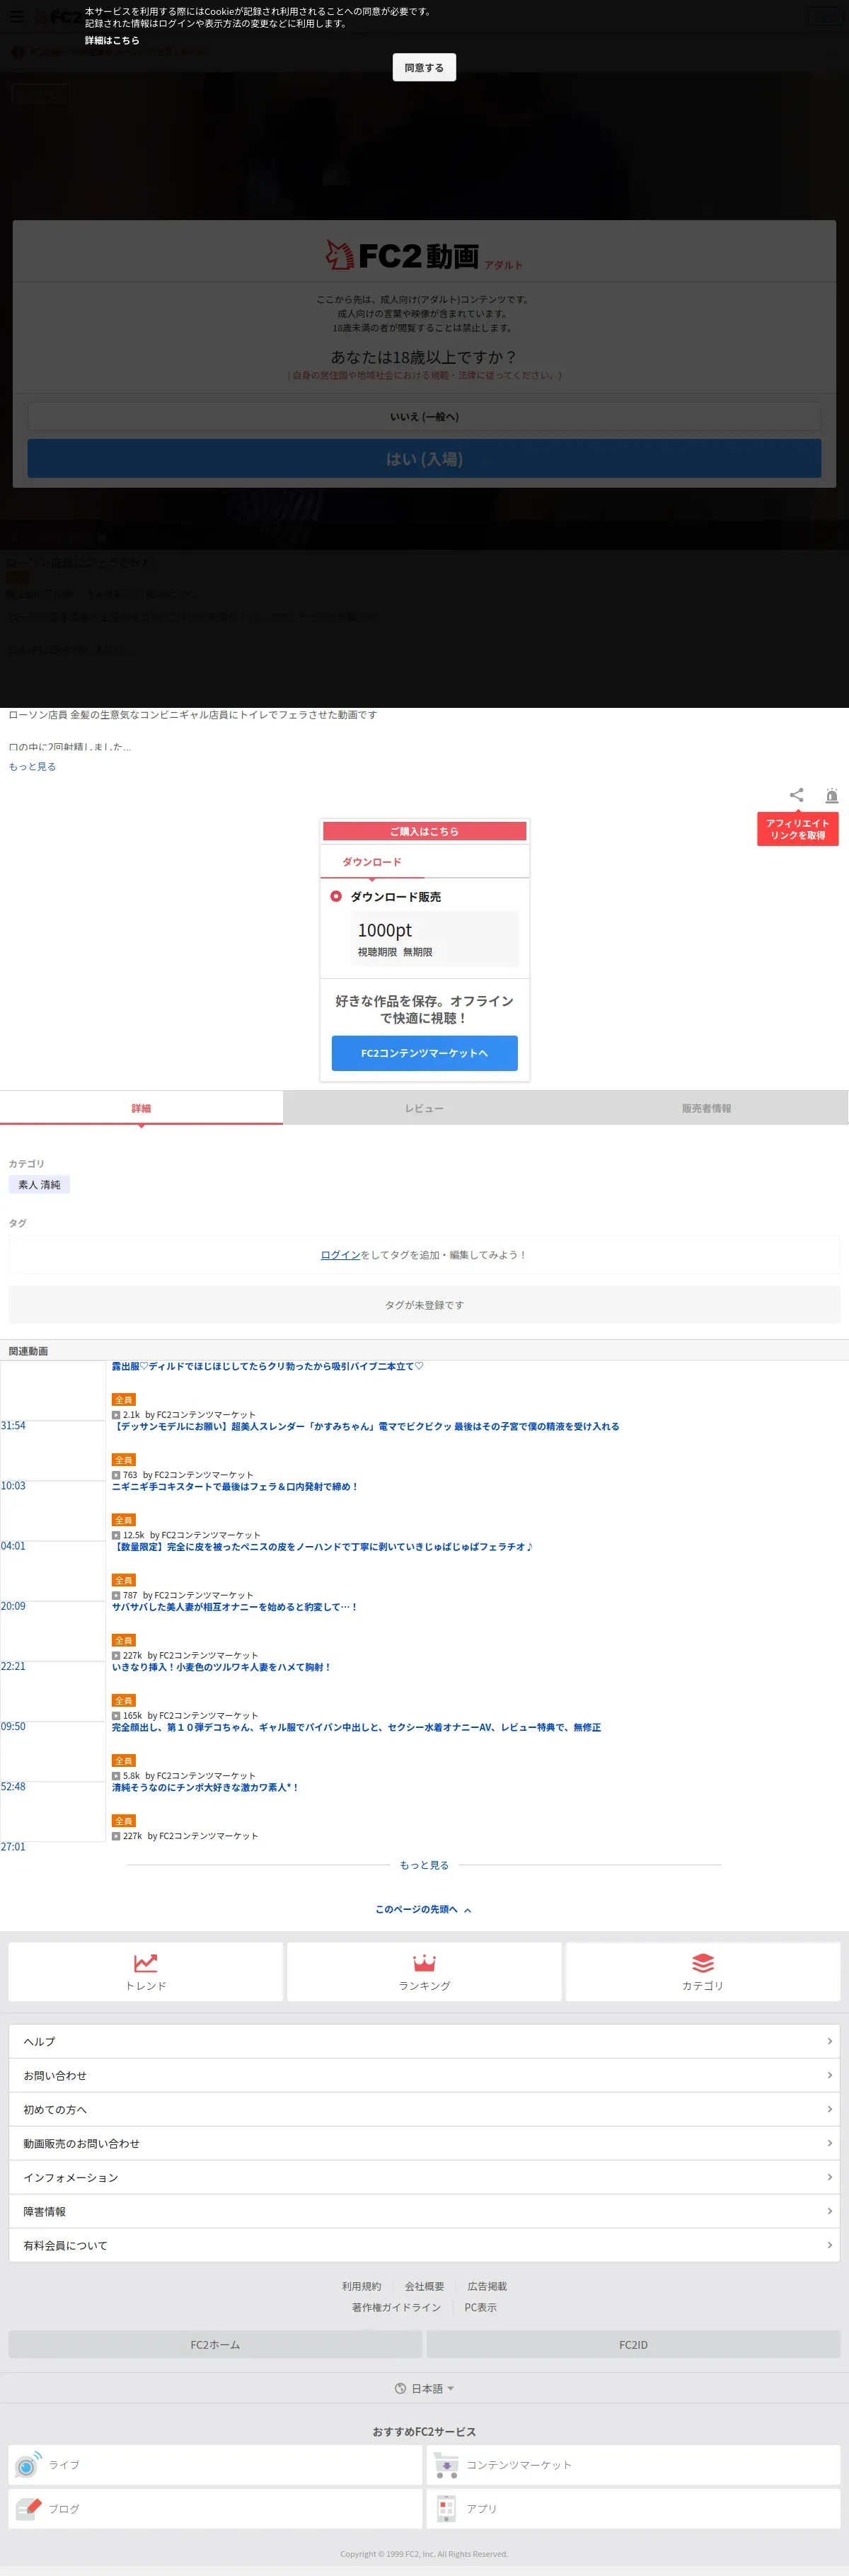Click the カテゴリ label in footer nav
This screenshot has width=849, height=2576.
(703, 1986)
